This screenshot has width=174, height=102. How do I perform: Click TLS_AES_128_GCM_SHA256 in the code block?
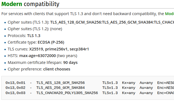[x=60, y=83]
